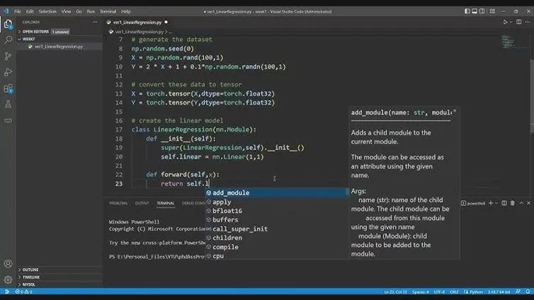Toggle the bottom panel layout icon
Viewport: 534px width, 300px height.
[x=475, y=11]
